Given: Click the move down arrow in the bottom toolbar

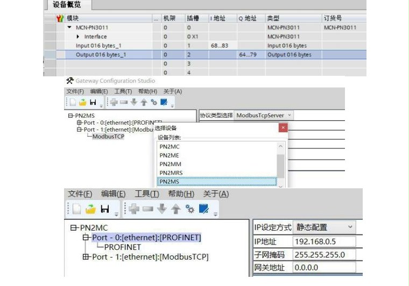Looking at the screenshot, I should (162, 209).
